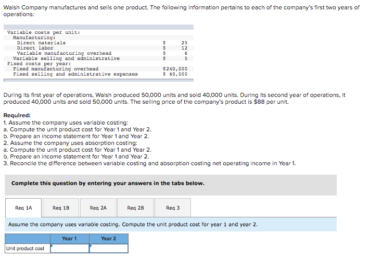This screenshot has height=257, width=369.
Task: Click the 'Variable costs per unit:' heading
Action: pos(44,32)
